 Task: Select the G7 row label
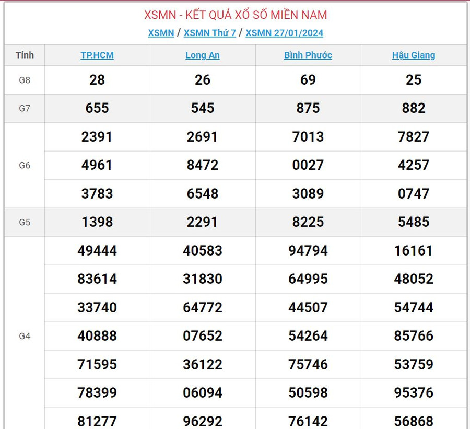pyautogui.click(x=25, y=109)
